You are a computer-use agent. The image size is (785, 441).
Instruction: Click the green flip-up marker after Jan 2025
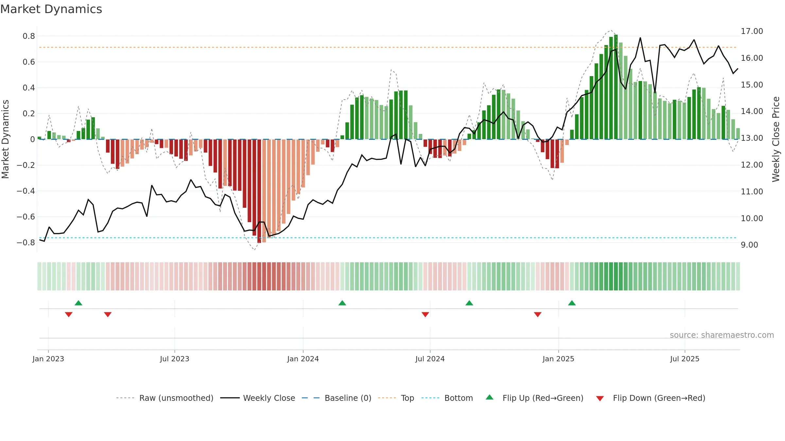[572, 303]
